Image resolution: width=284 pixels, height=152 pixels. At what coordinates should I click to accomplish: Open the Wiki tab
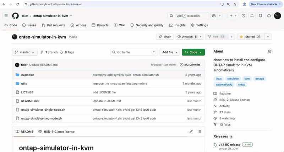[x=119, y=25]
